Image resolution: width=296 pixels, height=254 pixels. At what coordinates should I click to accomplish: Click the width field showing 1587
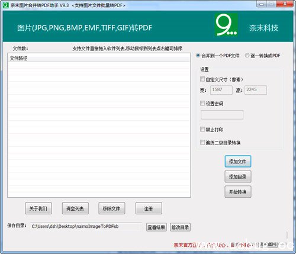pos(221,90)
